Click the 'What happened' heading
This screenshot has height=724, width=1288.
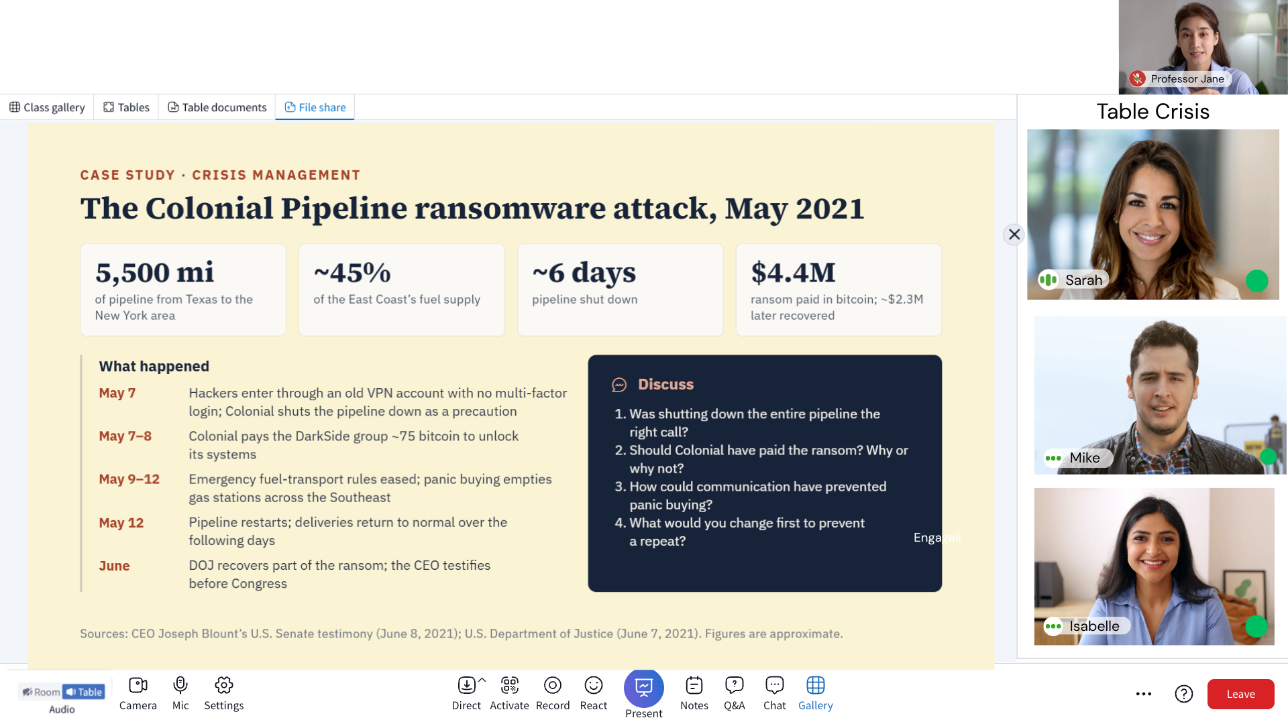coord(154,366)
